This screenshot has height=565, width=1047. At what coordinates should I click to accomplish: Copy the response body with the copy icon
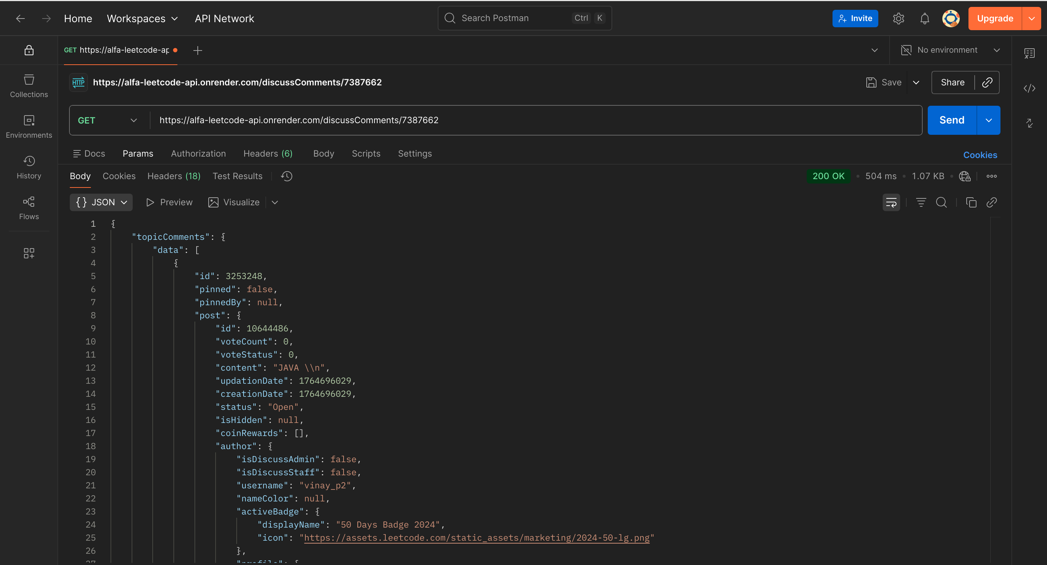(971, 202)
